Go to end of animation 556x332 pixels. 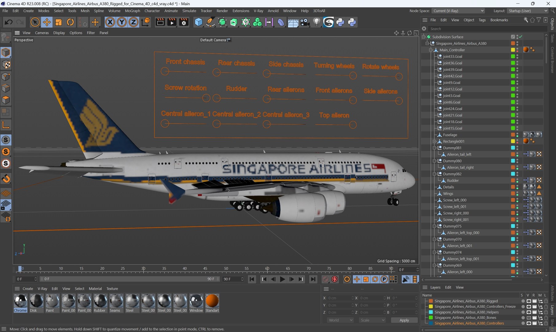click(x=313, y=279)
